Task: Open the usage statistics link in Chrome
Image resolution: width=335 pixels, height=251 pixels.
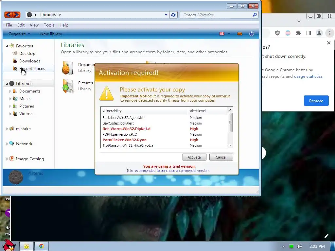Action: point(308,76)
